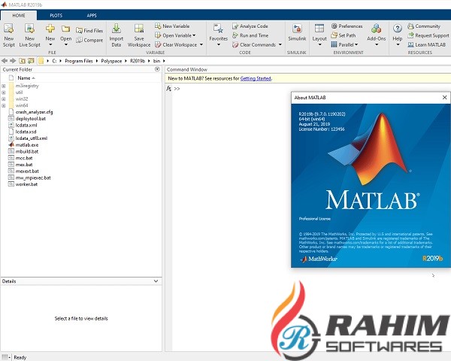
Task: Click the Add-Ons icon
Action: coord(377,29)
